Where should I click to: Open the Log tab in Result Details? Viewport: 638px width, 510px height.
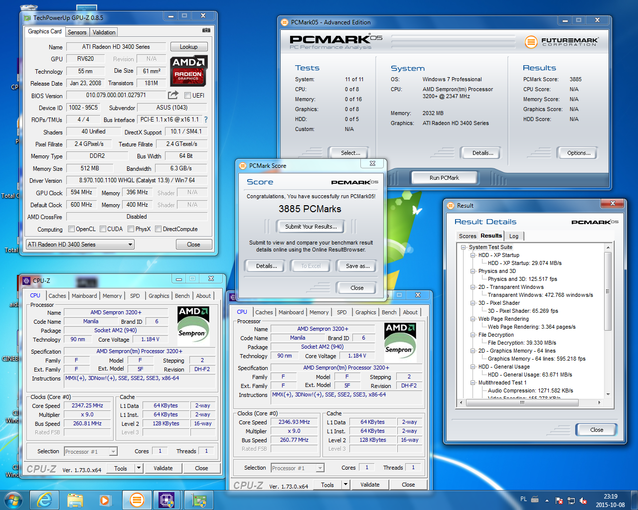[514, 236]
